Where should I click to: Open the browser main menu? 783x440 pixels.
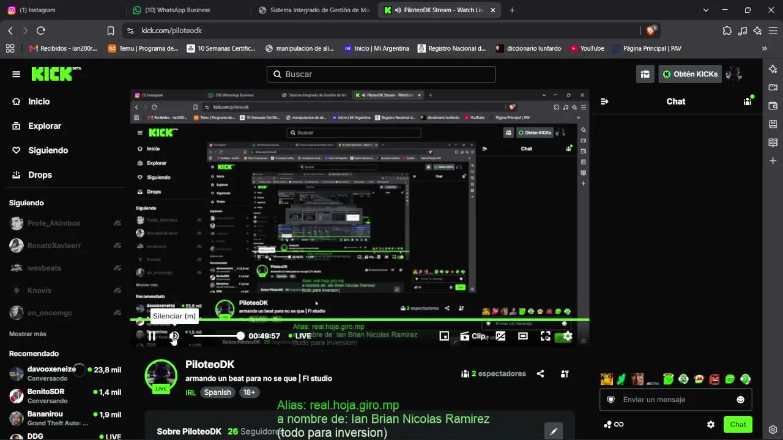tap(773, 31)
